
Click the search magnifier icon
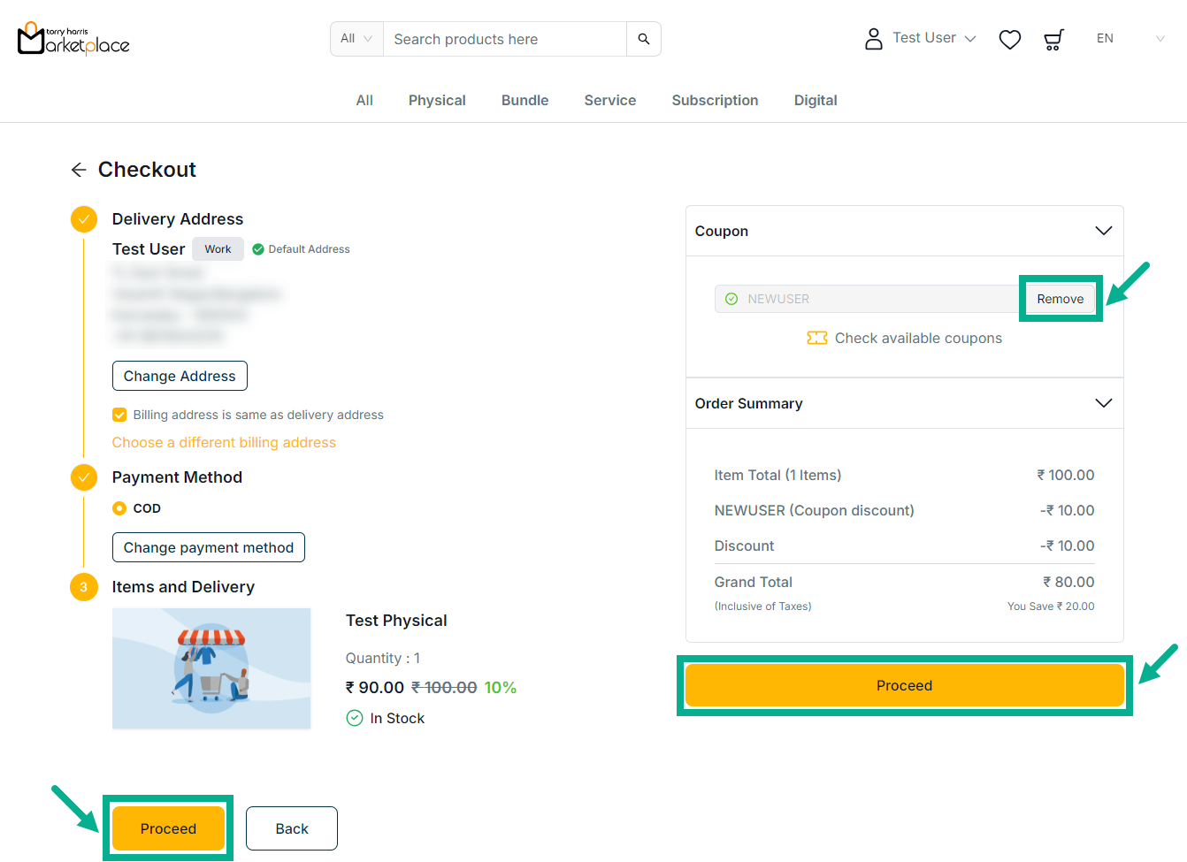coord(643,39)
